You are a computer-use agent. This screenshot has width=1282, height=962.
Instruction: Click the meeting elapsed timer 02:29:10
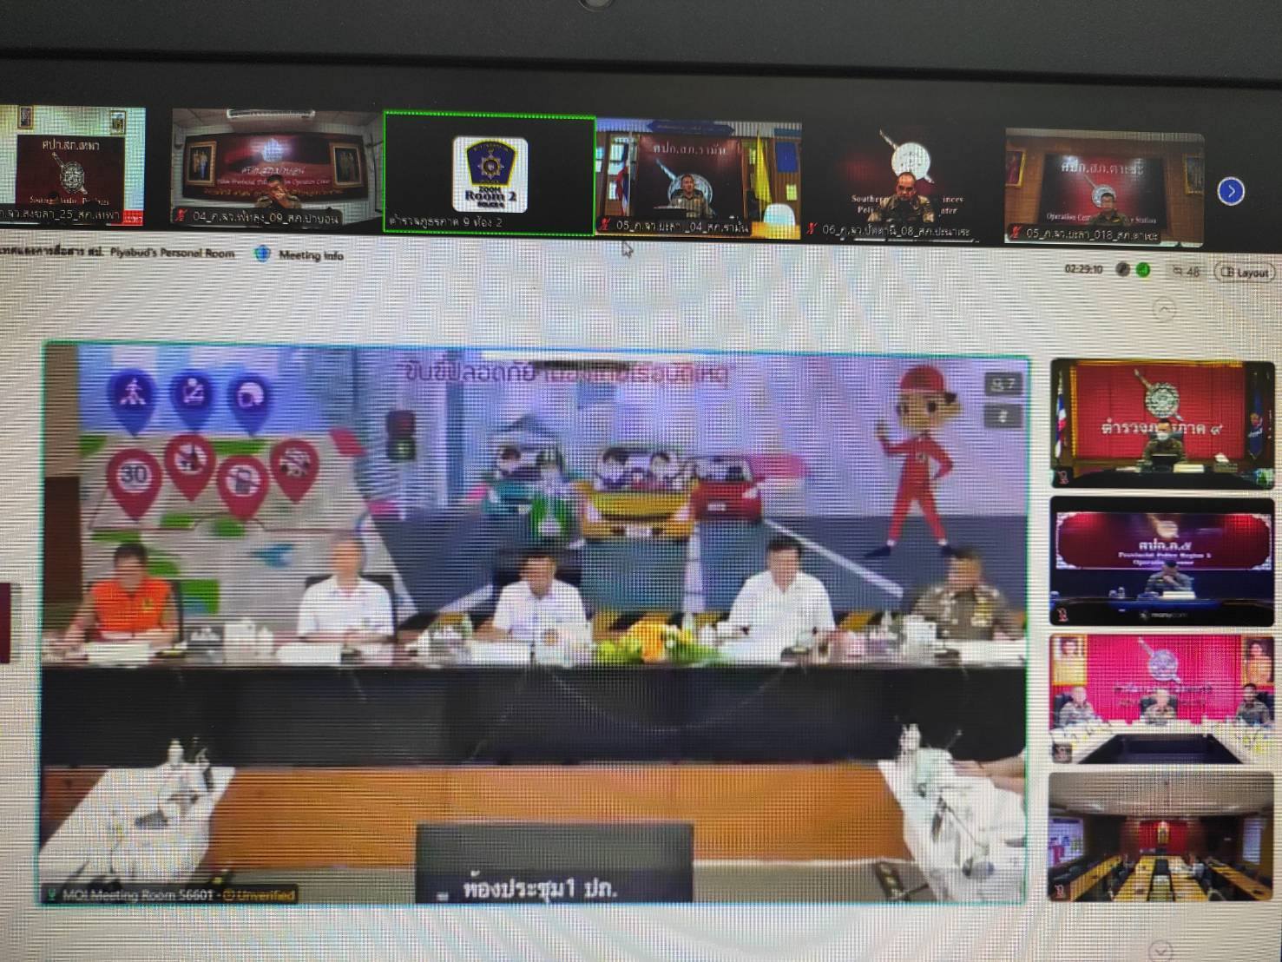click(1083, 270)
